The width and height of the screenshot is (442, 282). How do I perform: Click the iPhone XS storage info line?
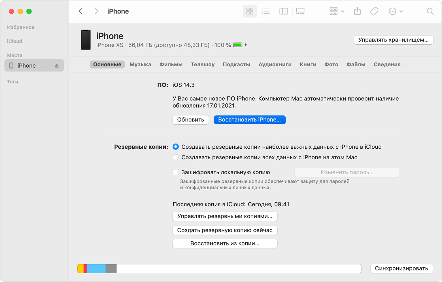pos(163,45)
